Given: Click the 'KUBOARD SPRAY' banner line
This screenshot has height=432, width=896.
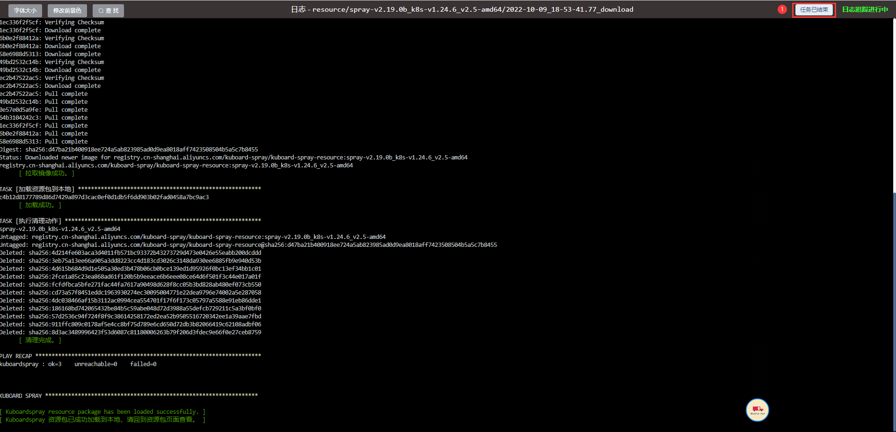Looking at the screenshot, I should point(129,396).
